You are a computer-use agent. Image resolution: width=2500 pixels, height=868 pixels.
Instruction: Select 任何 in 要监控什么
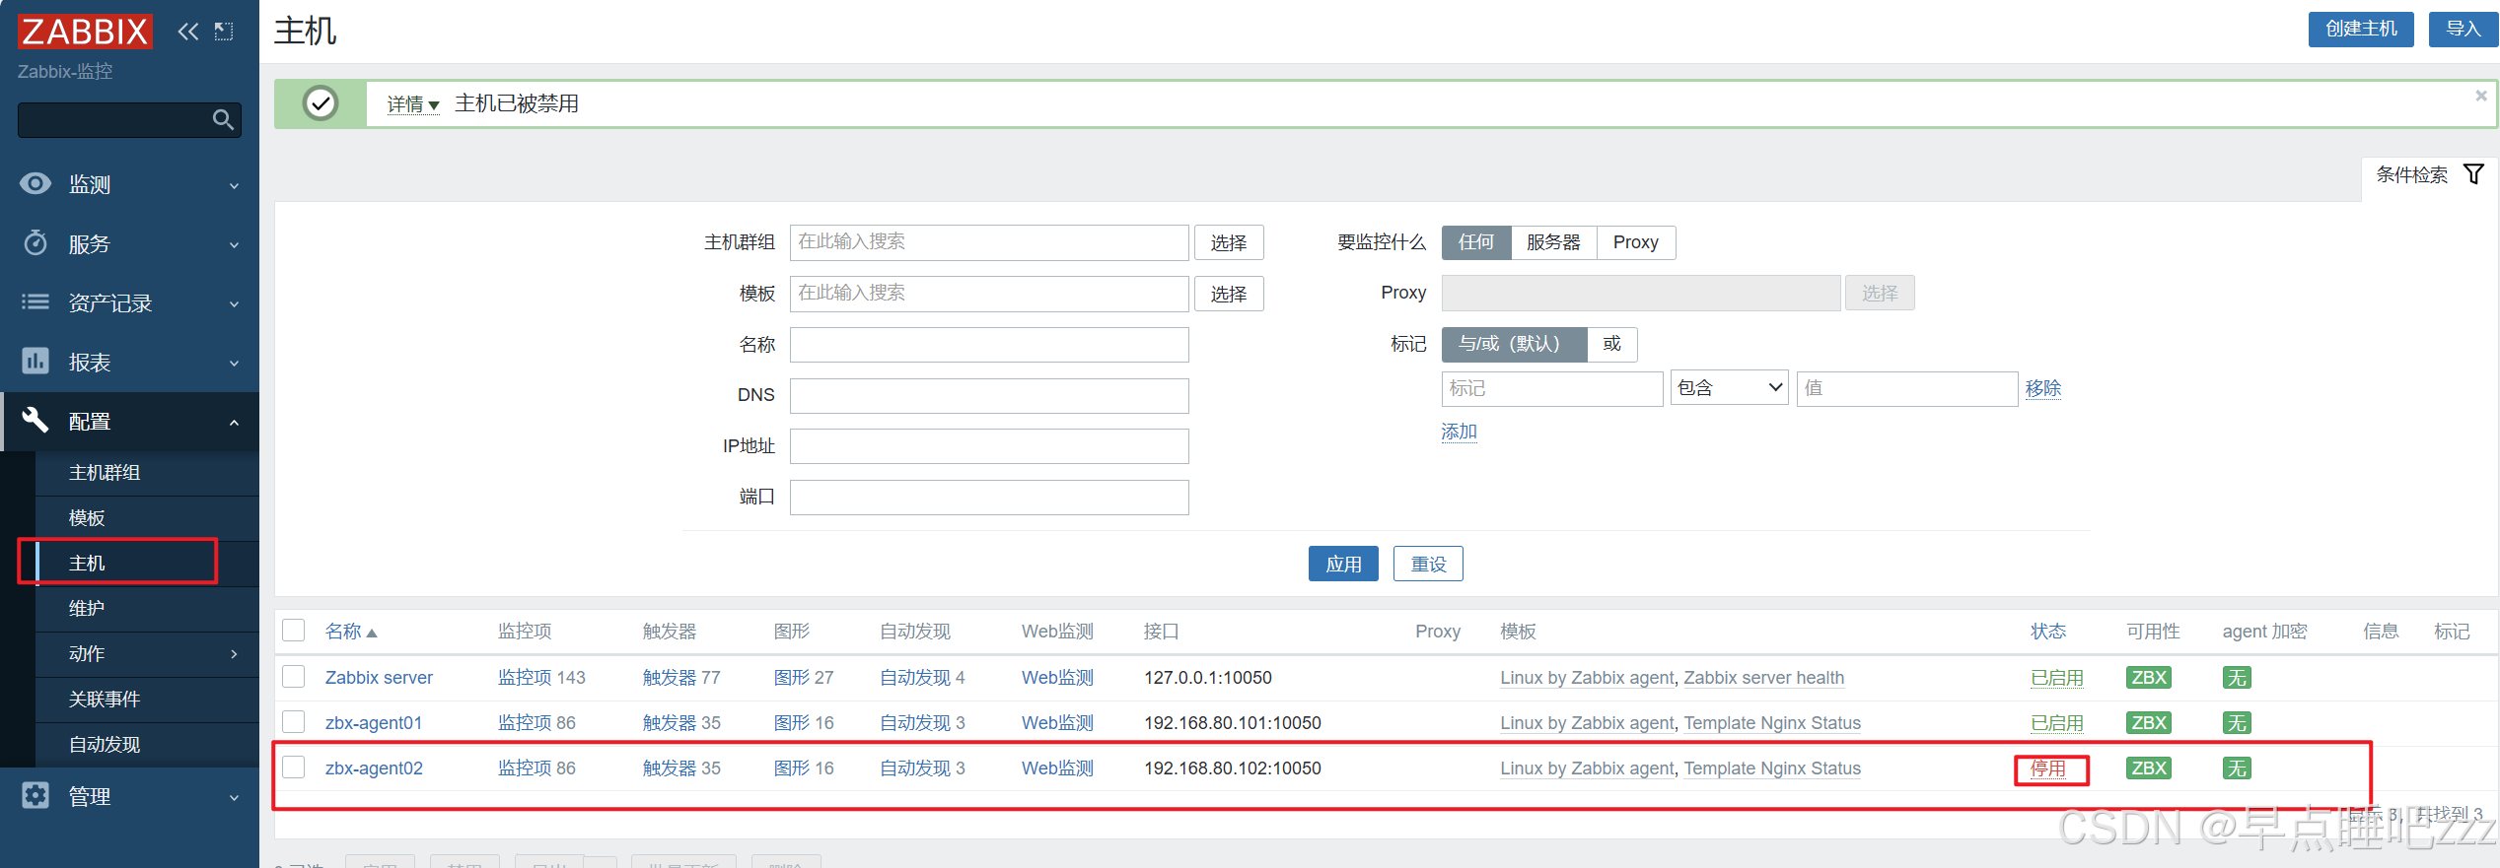click(1476, 242)
